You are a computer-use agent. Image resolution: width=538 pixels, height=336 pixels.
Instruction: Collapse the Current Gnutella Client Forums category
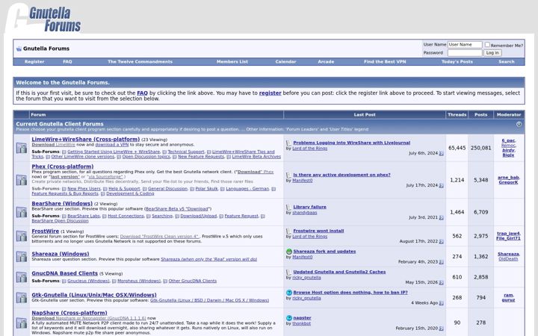tap(519, 124)
